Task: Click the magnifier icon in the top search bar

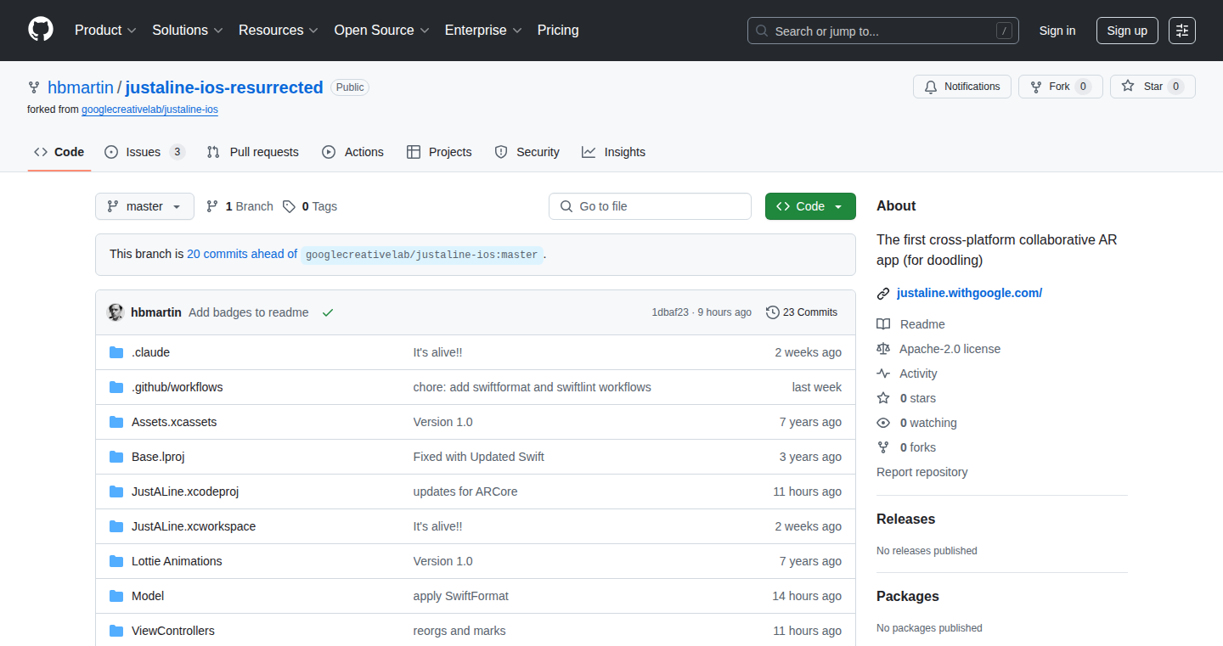Action: [762, 31]
